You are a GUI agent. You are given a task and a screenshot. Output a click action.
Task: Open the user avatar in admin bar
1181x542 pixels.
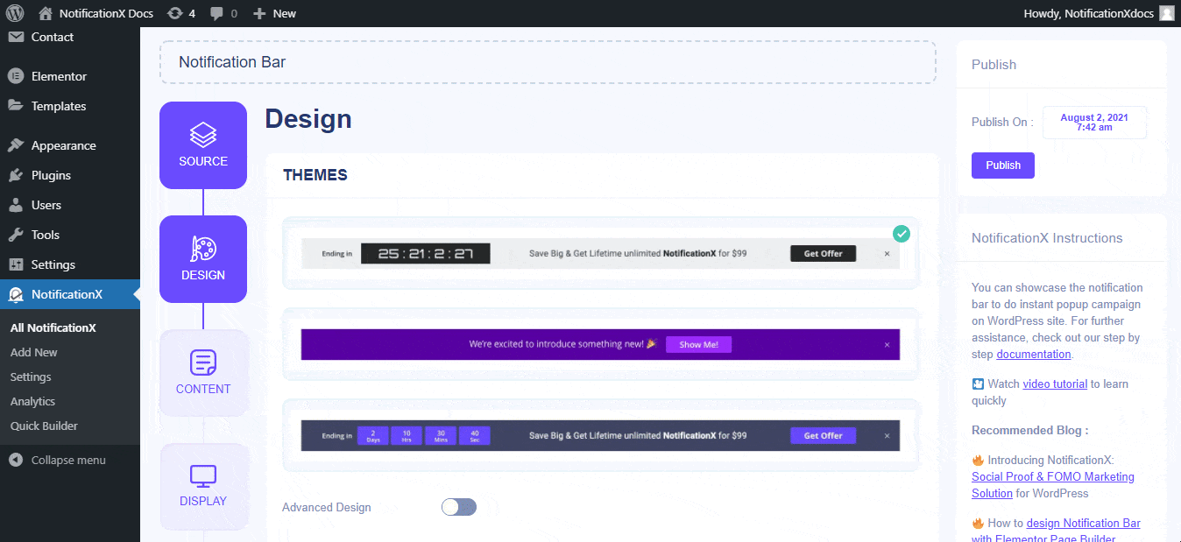click(x=1167, y=13)
